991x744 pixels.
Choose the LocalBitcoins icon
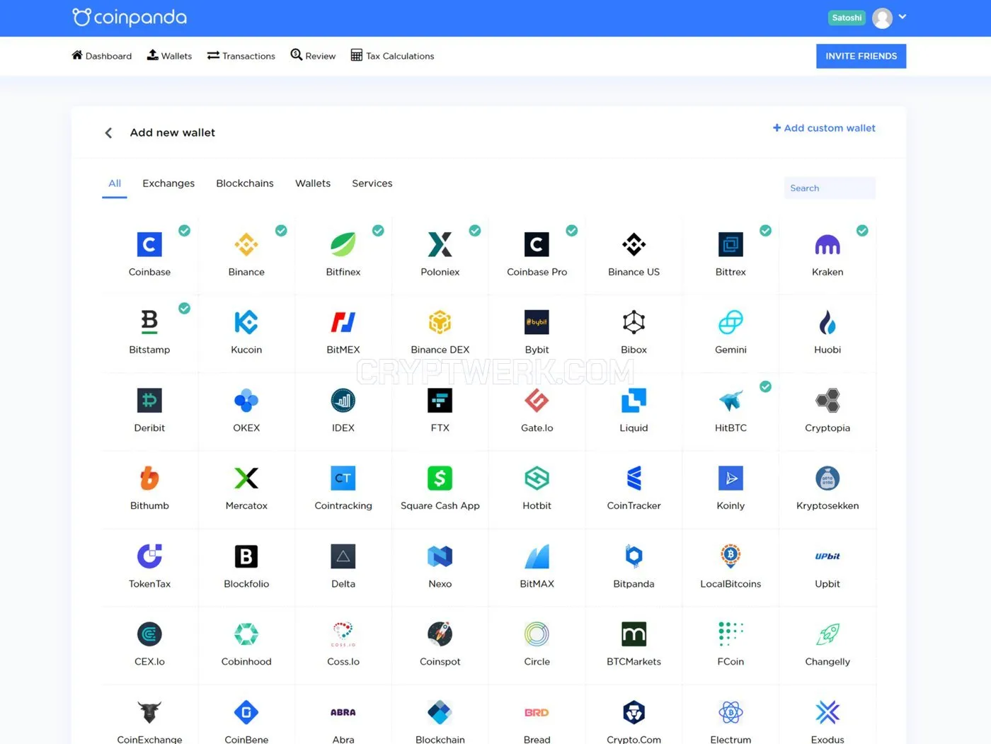(731, 556)
